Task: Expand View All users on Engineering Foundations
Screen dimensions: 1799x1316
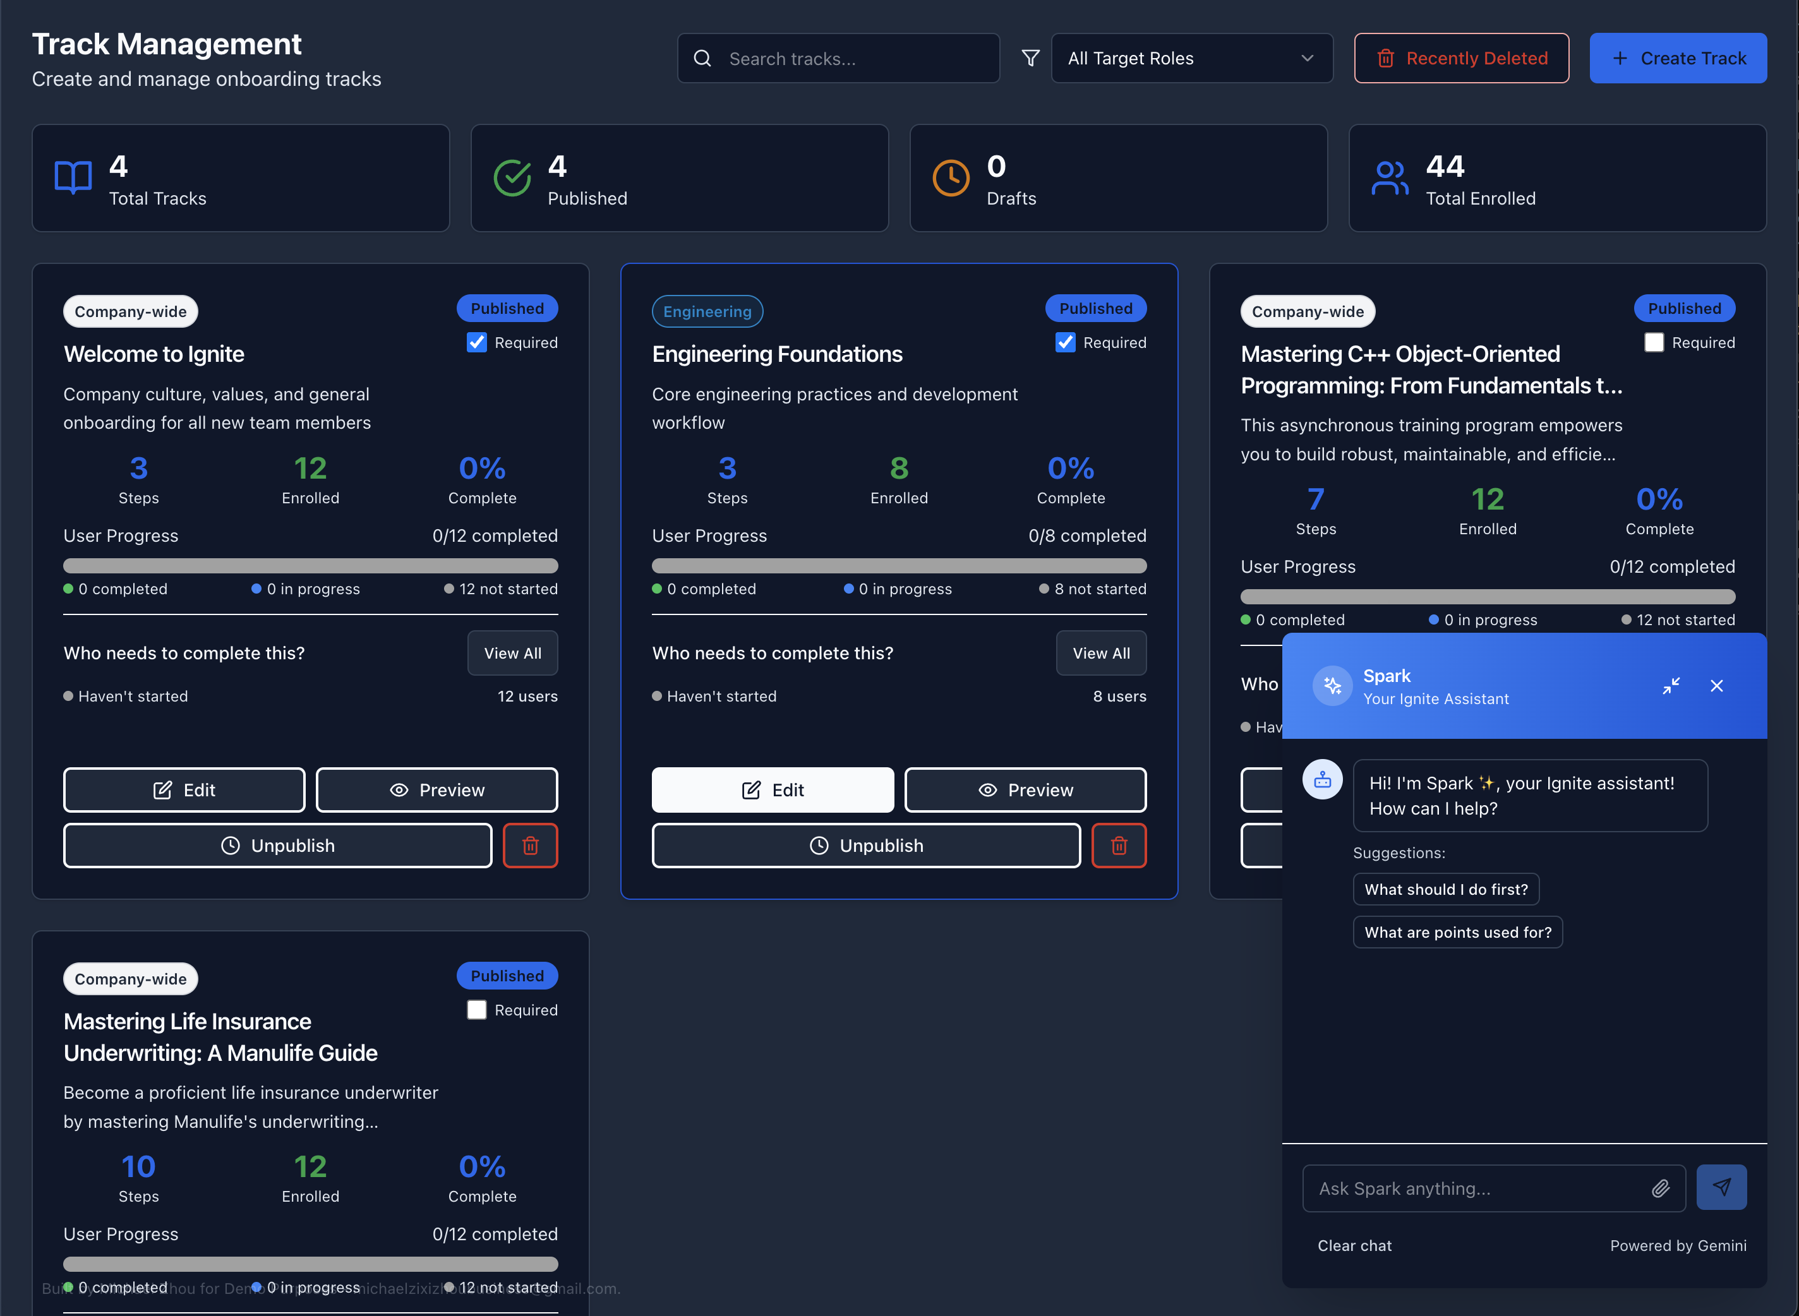Action: pos(1101,652)
